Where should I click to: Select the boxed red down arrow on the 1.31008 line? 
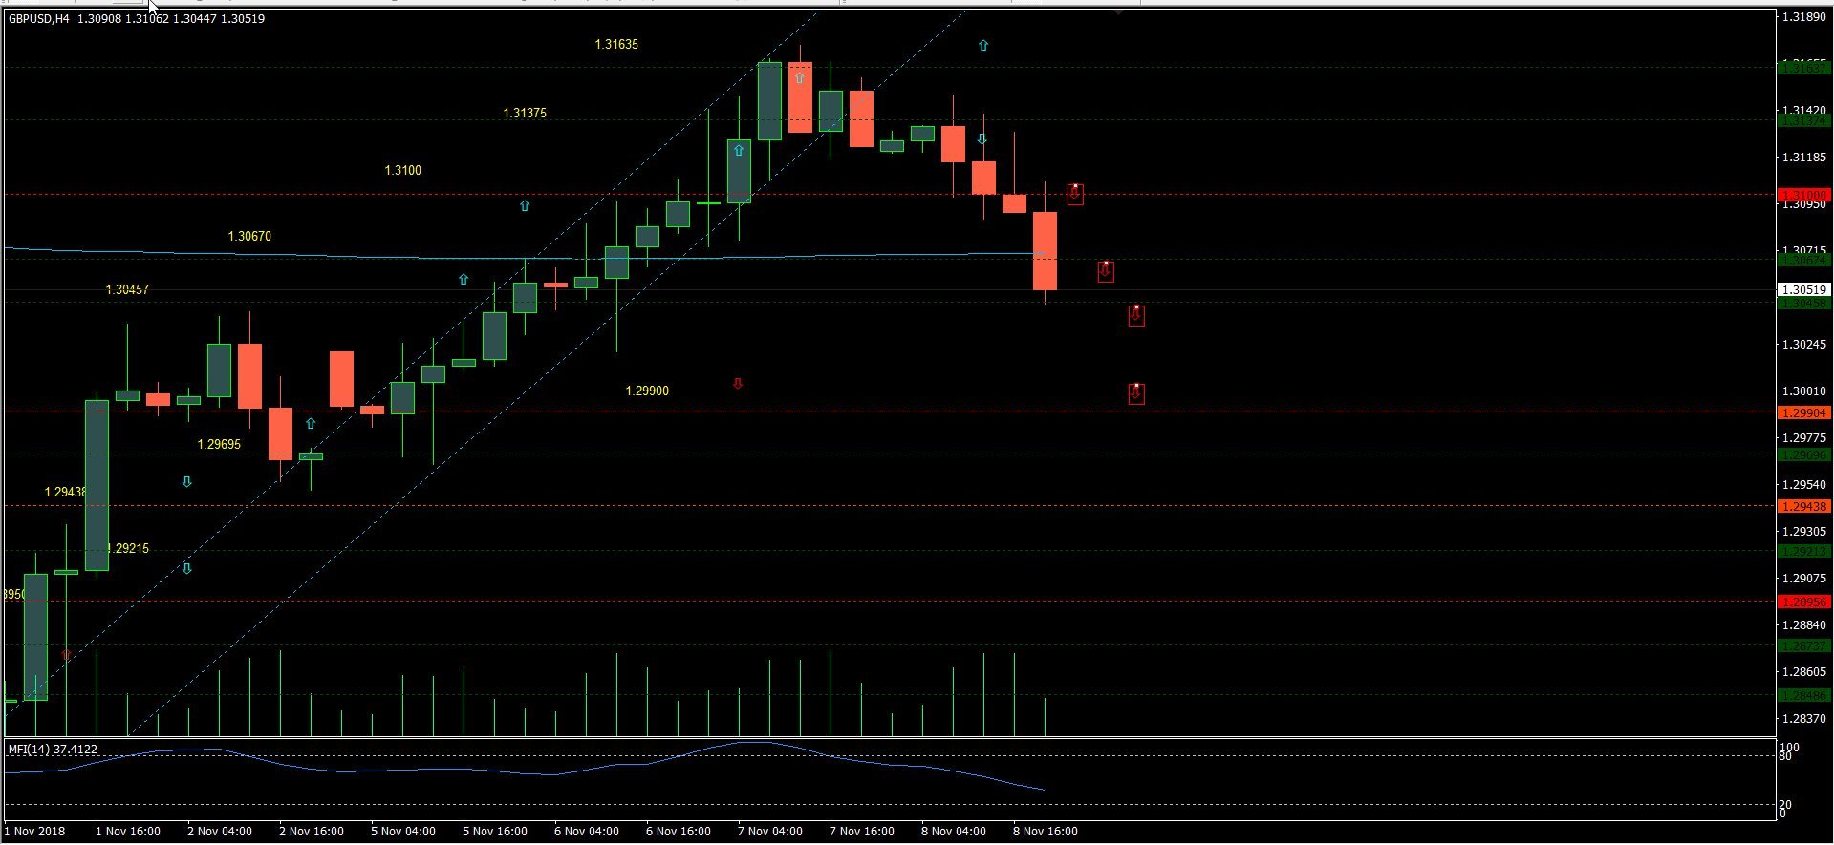tap(1075, 194)
